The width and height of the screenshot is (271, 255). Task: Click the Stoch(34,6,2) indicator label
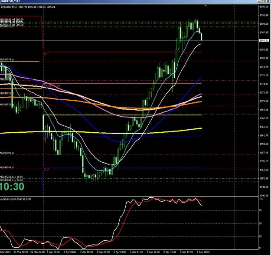tap(16, 199)
